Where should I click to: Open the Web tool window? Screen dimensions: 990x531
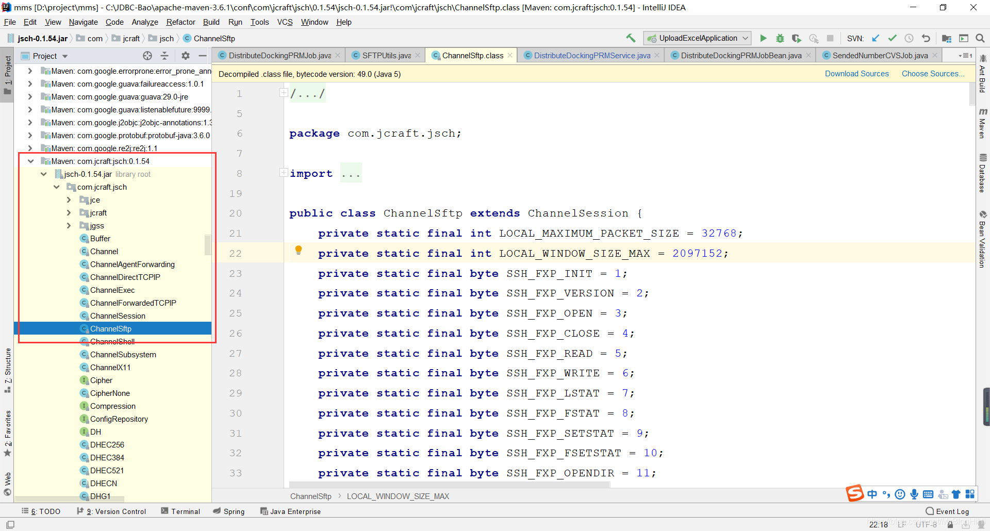(x=7, y=484)
